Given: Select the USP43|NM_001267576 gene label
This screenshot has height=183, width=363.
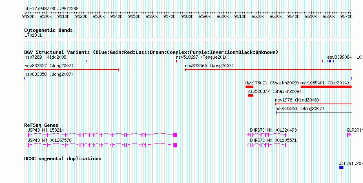Looking at the screenshot, I should 49,141.
